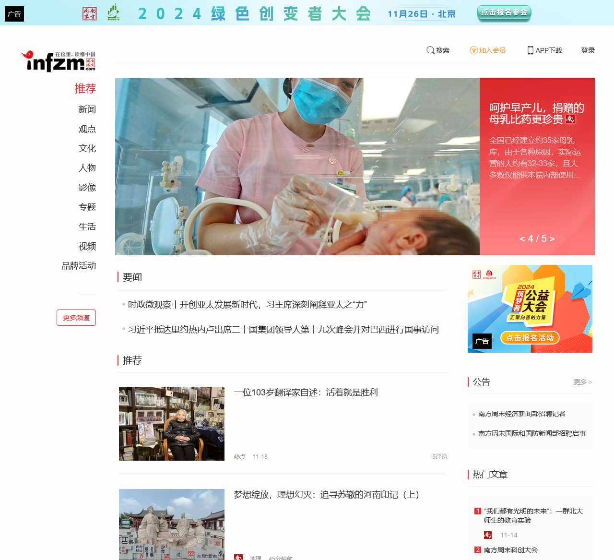
Task: Read 时政微观察 开创亚太发展新时代 article
Action: 248,305
